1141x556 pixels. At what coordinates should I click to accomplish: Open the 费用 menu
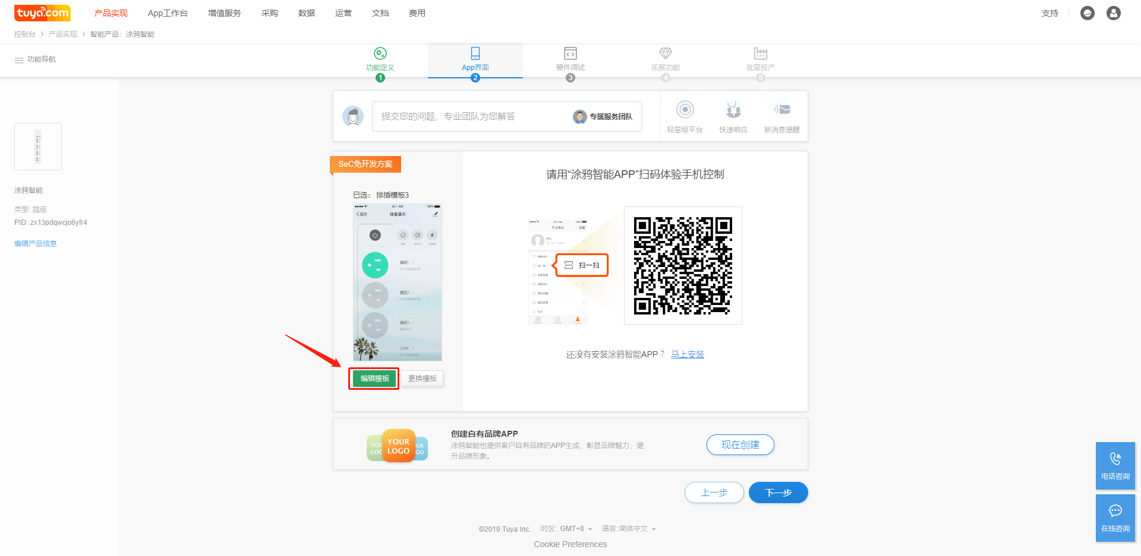pyautogui.click(x=417, y=13)
